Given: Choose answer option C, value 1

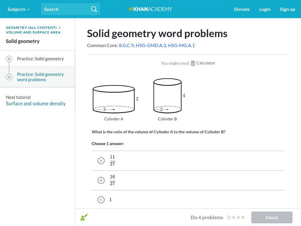Looking at the screenshot, I should 101,200.
